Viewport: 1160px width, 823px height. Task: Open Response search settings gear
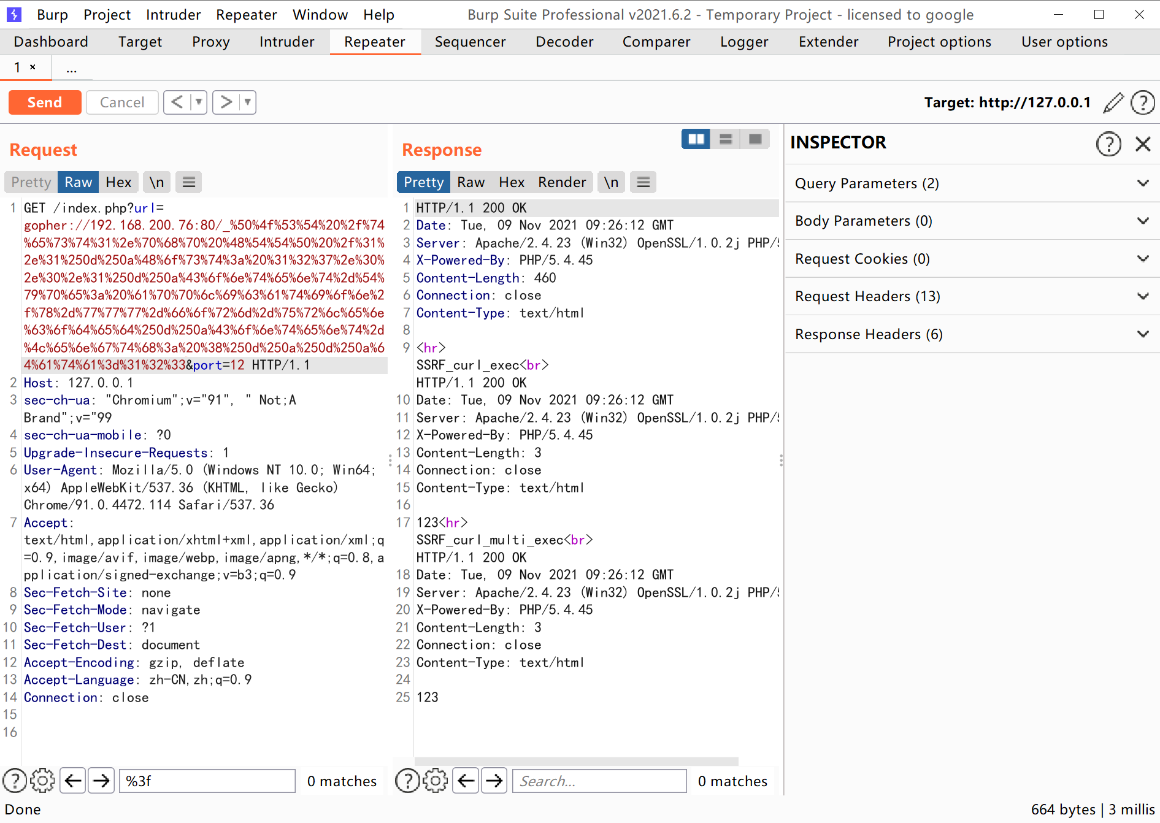point(435,781)
